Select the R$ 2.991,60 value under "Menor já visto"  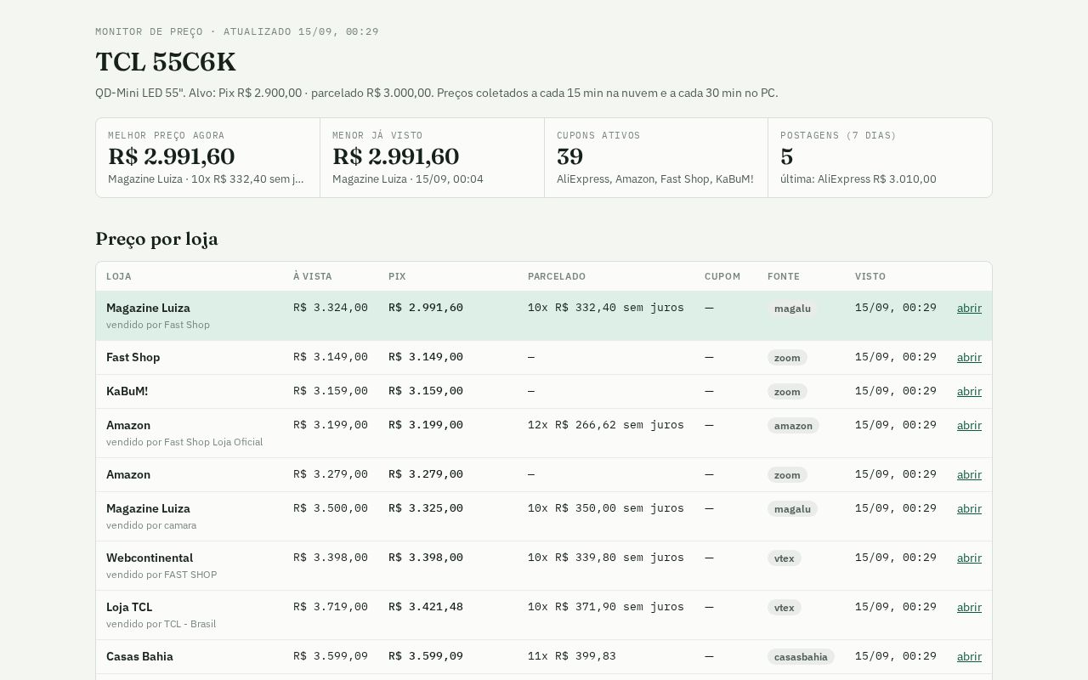click(x=396, y=156)
